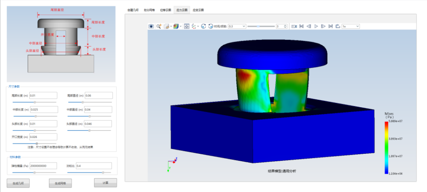The height and width of the screenshot is (192, 427).
Task: Open the 划分网格 tab
Action: [x=149, y=9]
